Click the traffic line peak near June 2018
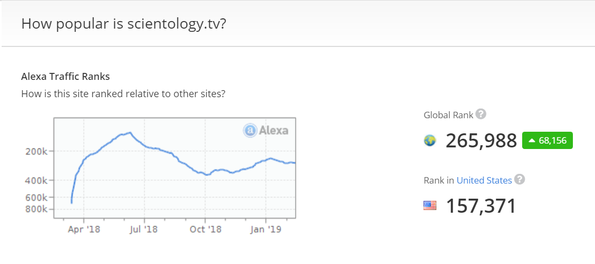Screen dimensions: 595x264 click(x=130, y=133)
